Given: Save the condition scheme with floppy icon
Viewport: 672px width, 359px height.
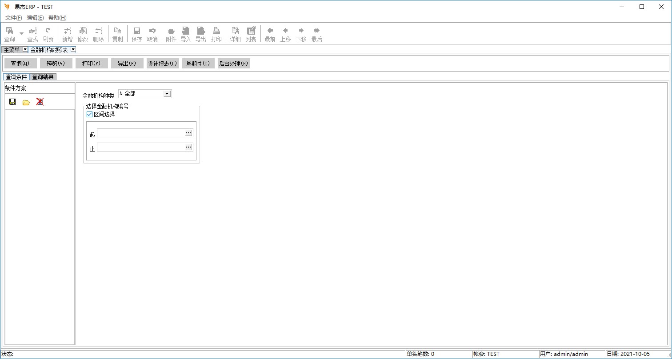Looking at the screenshot, I should 12,102.
